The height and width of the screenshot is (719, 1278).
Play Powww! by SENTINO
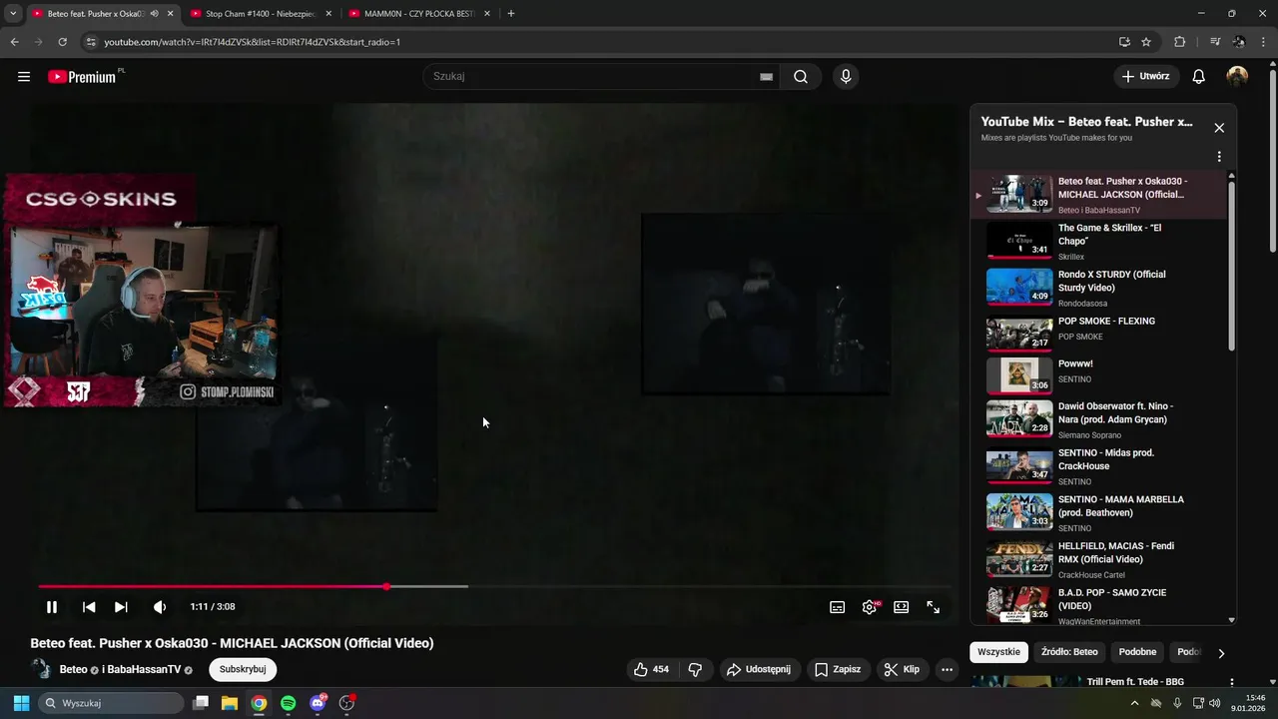tap(1098, 374)
